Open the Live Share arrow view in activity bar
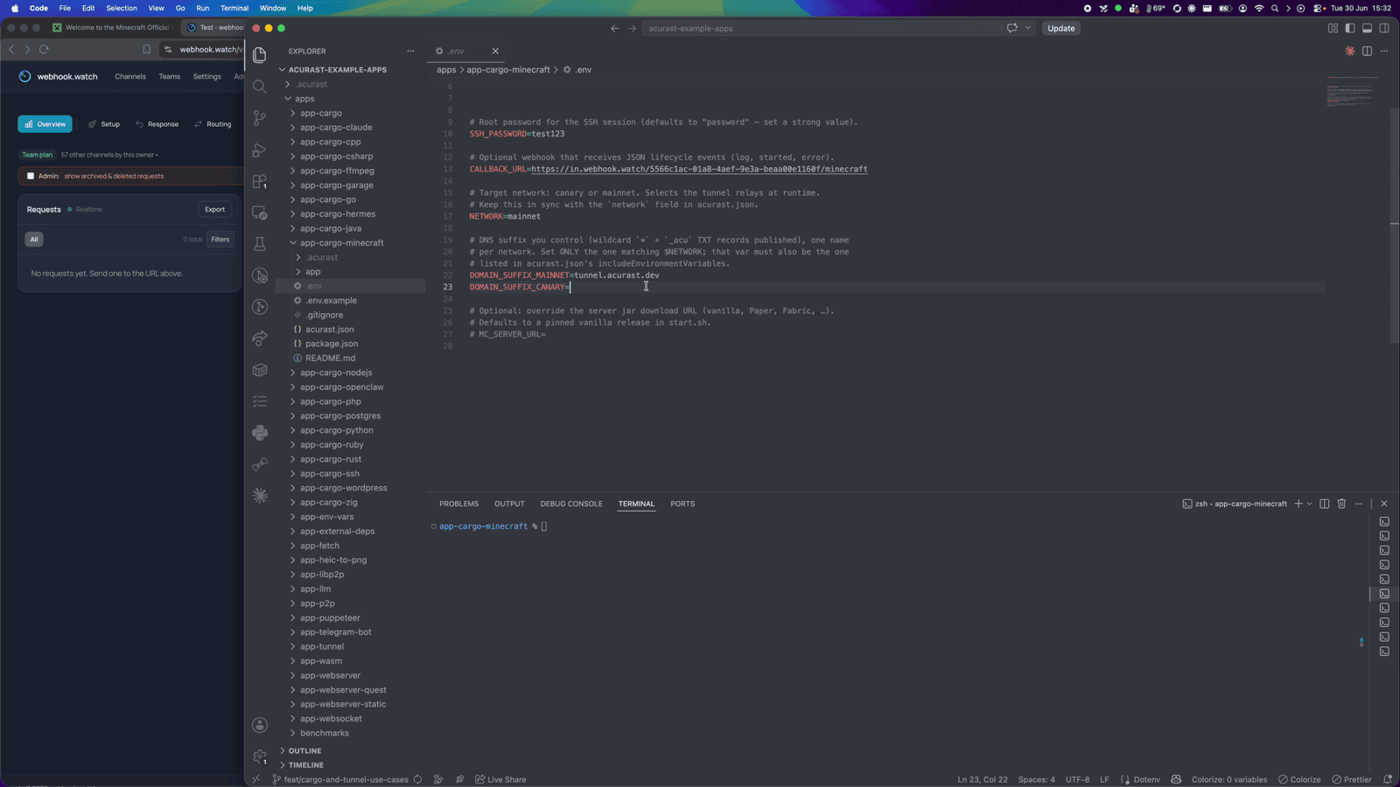Viewport: 1400px width, 787px height. [260, 338]
